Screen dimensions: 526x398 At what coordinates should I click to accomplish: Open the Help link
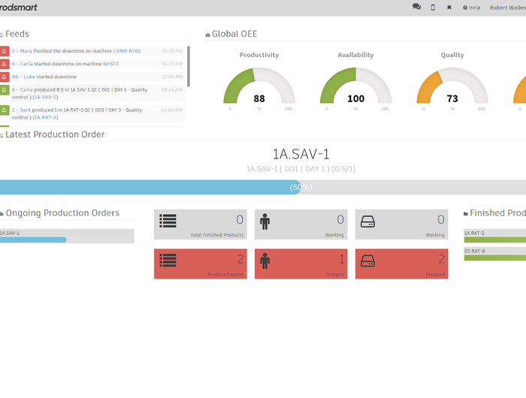tap(471, 8)
